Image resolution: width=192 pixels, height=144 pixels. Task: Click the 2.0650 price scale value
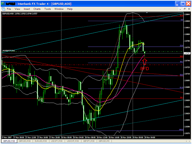[187, 100]
